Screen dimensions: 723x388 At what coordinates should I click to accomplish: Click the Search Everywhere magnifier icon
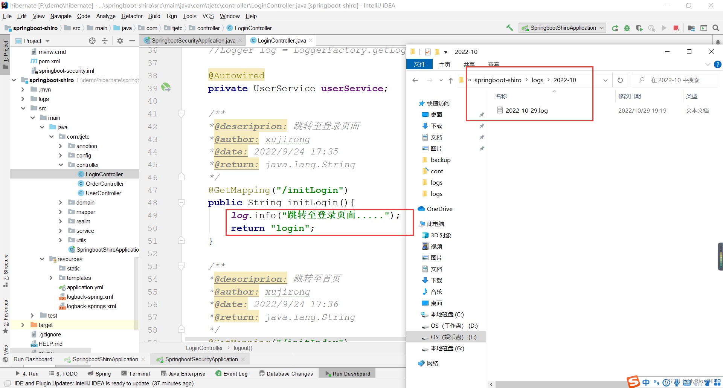[716, 28]
